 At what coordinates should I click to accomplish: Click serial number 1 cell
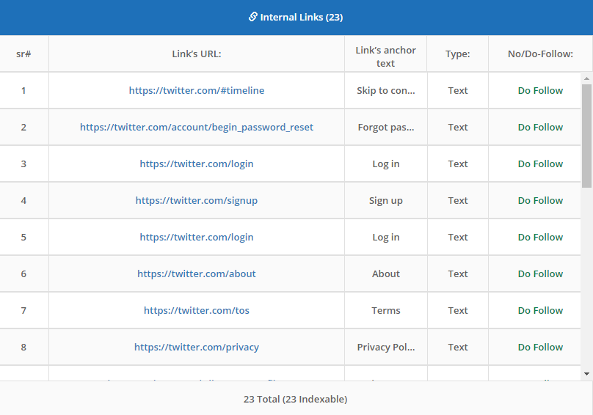(x=23, y=90)
